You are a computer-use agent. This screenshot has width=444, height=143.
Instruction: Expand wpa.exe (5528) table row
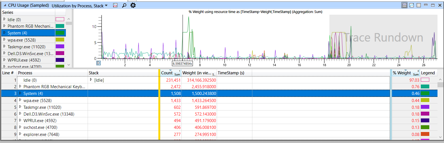coord(20,100)
